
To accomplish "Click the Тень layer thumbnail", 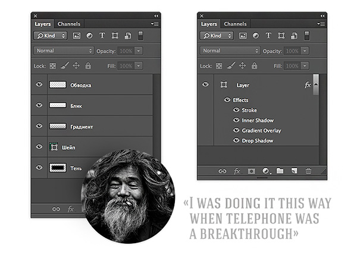I will click(x=58, y=168).
